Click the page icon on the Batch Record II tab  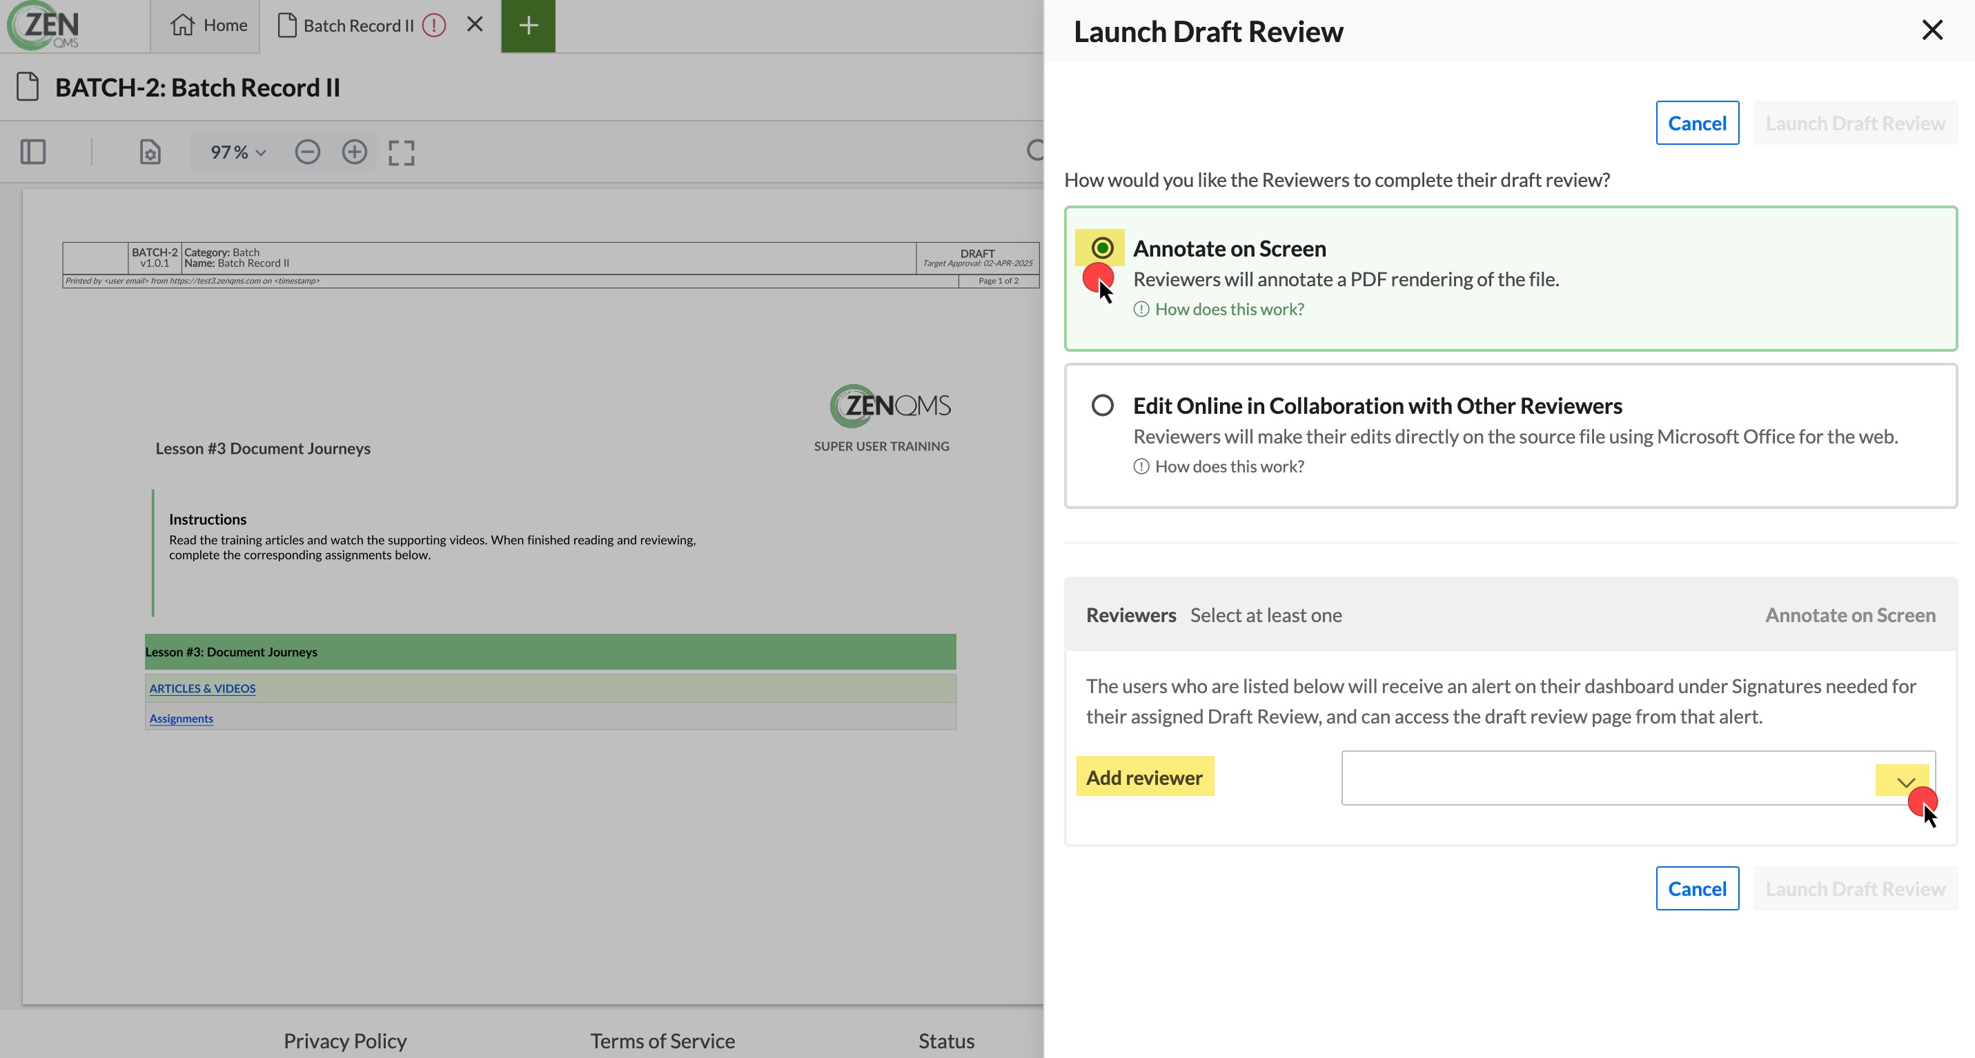pos(287,26)
